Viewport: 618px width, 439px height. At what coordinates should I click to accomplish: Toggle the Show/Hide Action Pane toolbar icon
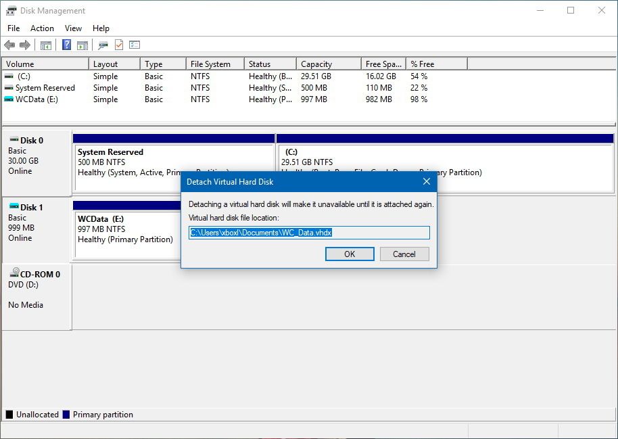click(x=82, y=45)
